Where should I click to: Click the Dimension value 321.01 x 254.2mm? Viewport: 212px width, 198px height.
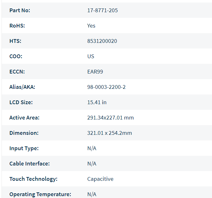[x=109, y=133]
